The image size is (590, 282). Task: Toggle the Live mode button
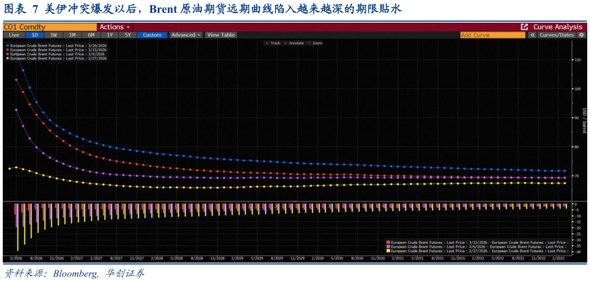point(14,35)
